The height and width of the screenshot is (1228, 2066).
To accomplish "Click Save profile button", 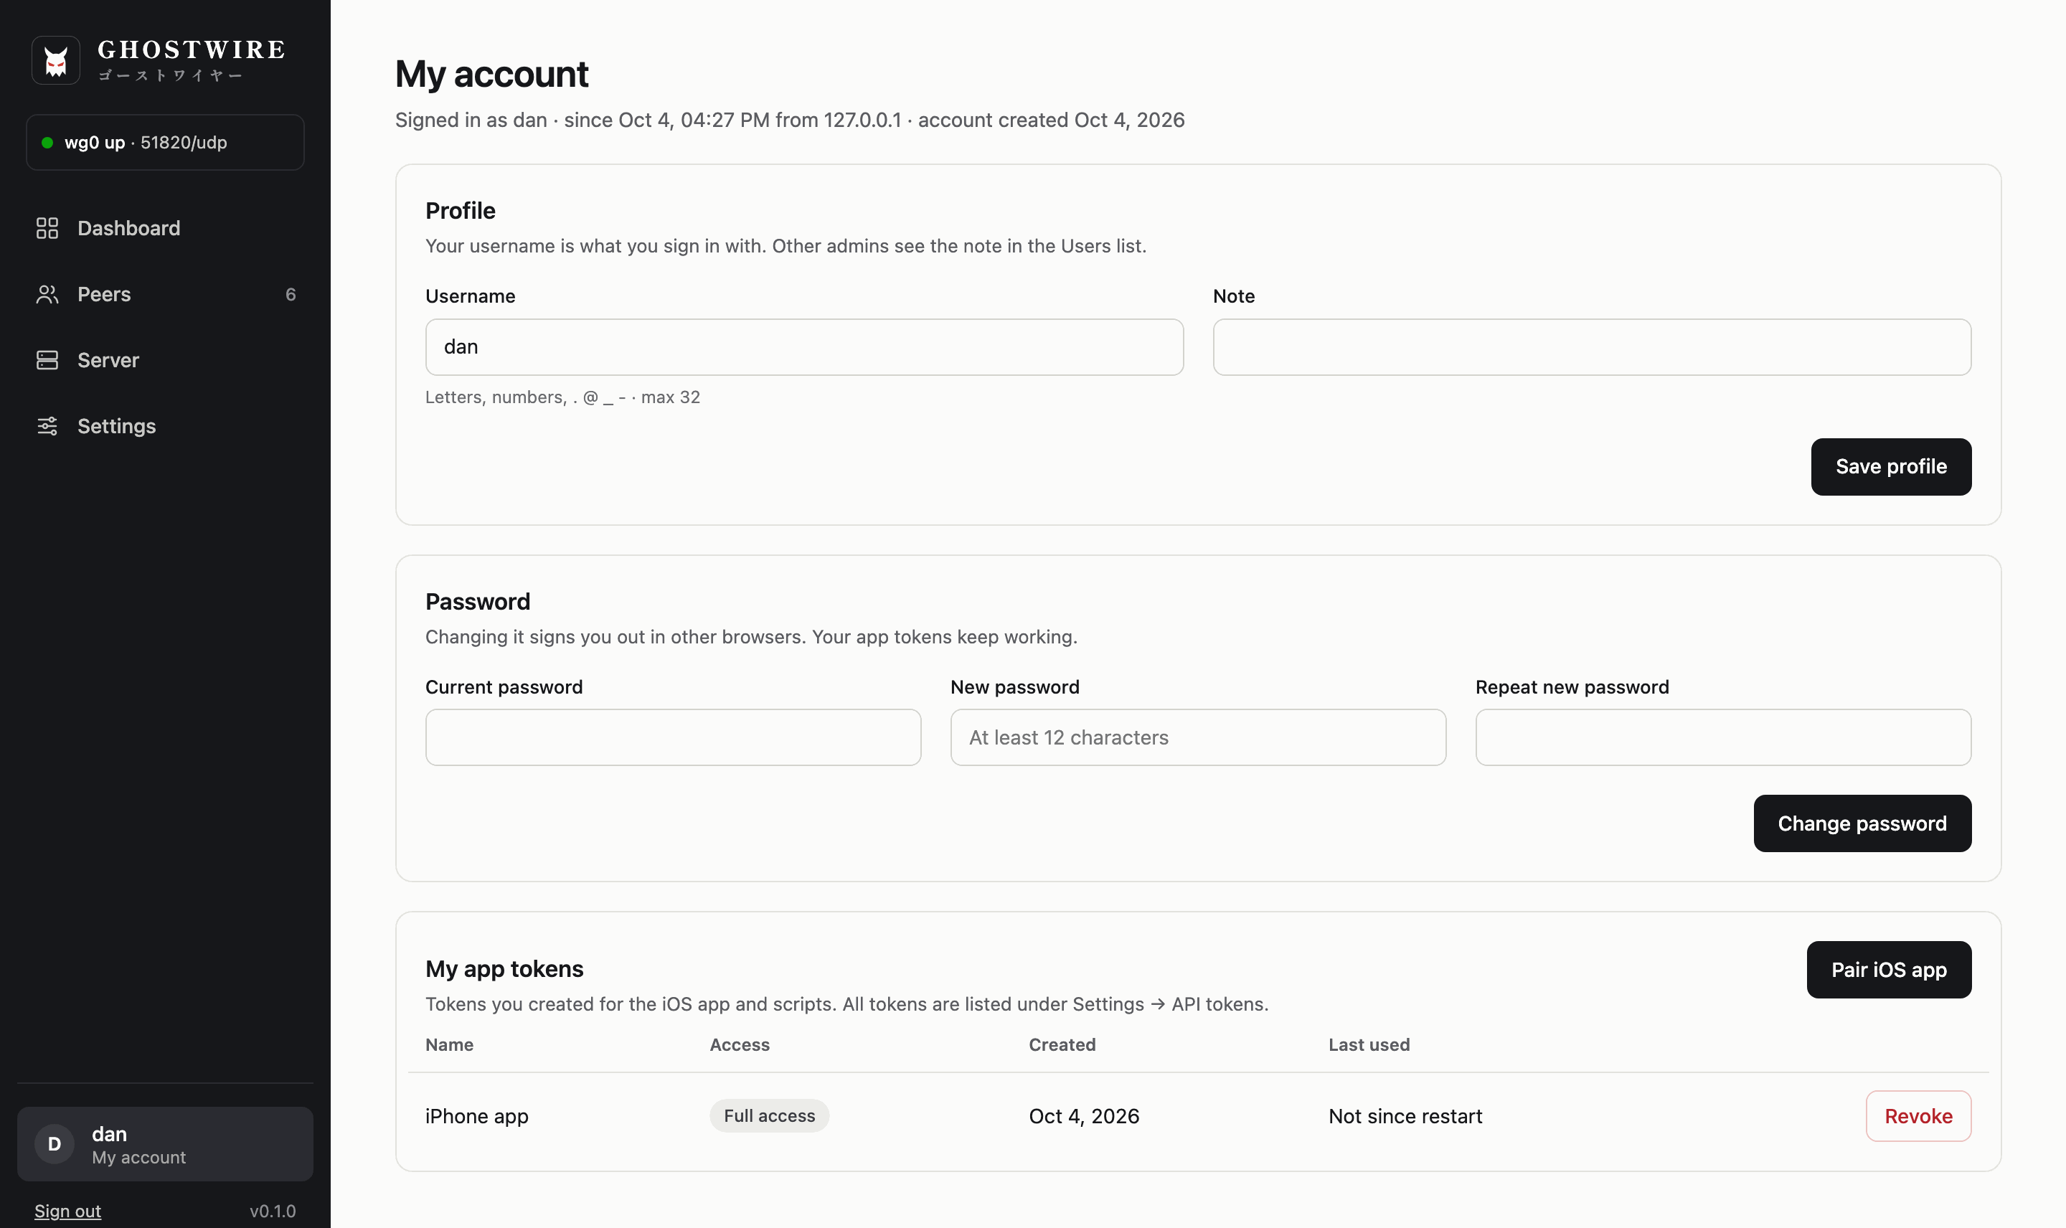I will [1890, 467].
